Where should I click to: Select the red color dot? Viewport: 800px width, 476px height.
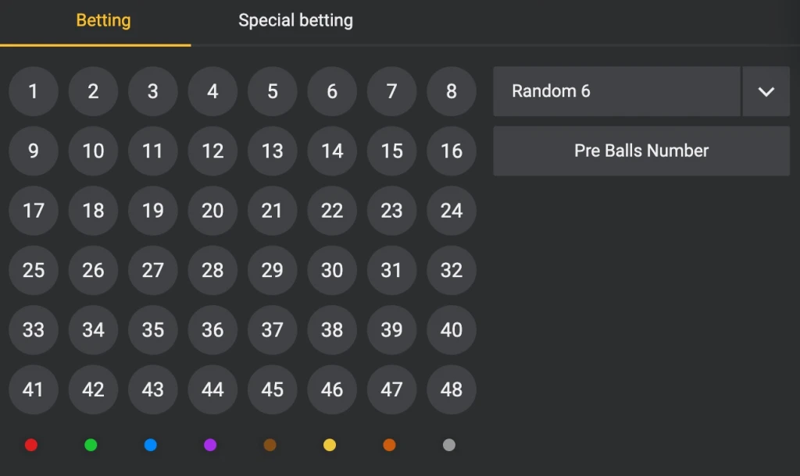[x=31, y=445]
